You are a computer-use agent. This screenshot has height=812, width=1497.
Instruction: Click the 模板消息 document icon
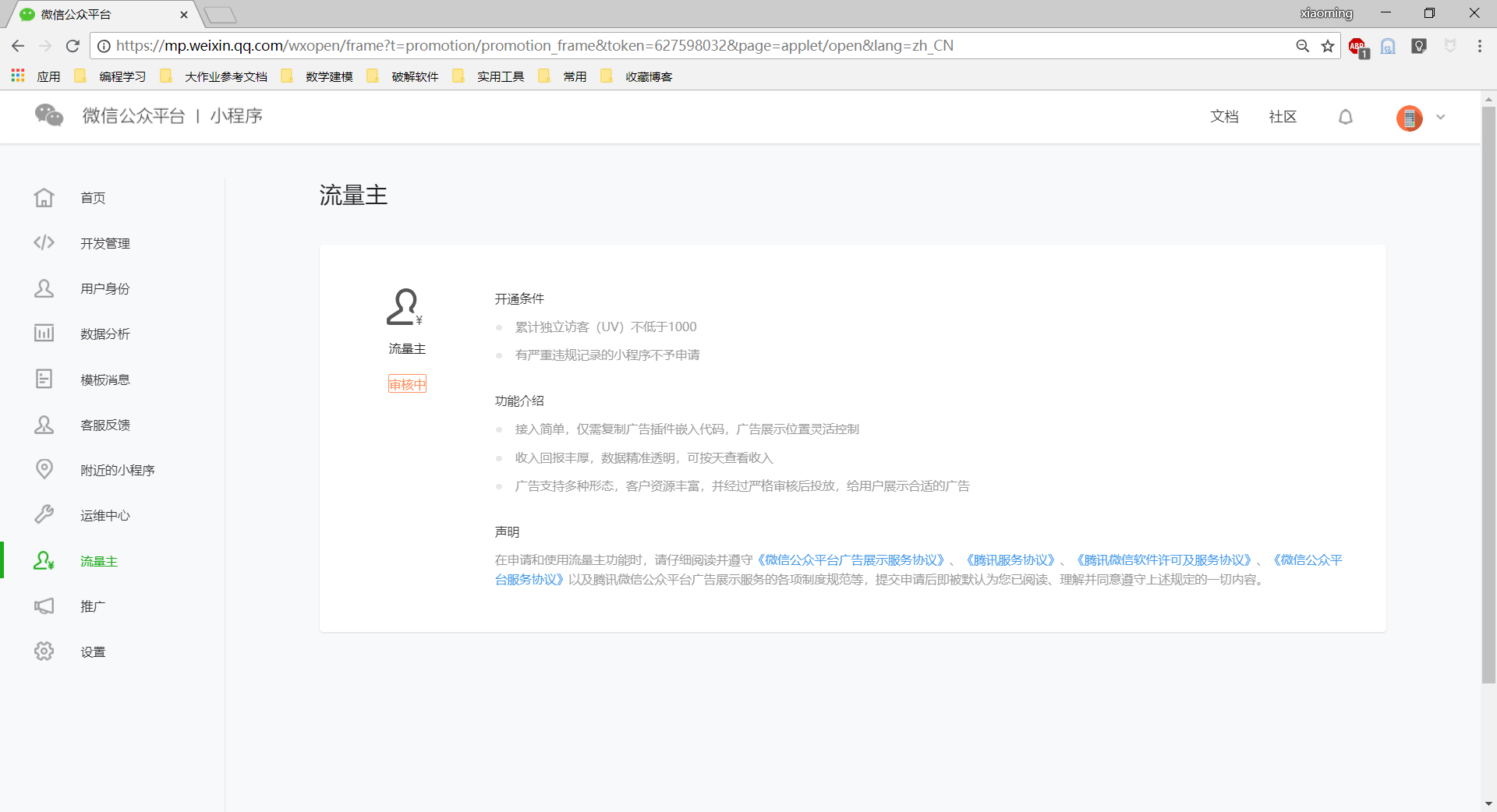(x=44, y=380)
